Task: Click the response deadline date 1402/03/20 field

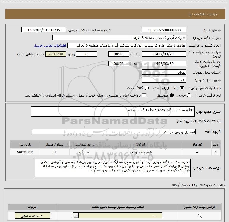Action: (164, 54)
